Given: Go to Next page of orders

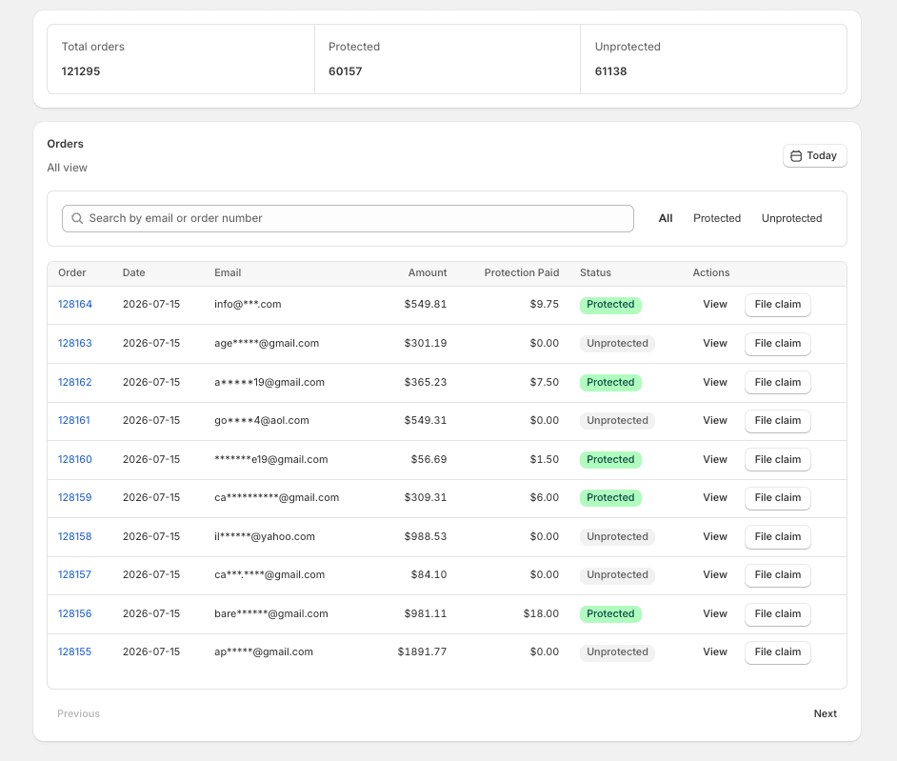Looking at the screenshot, I should click(825, 713).
